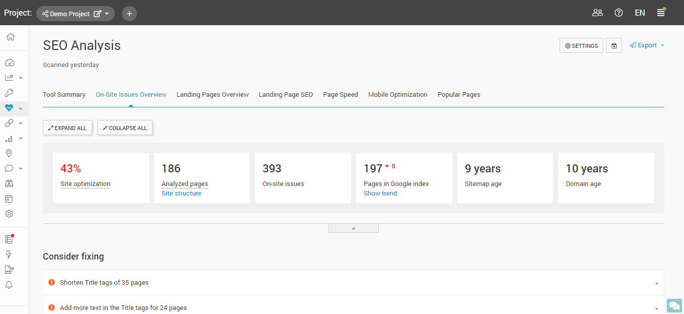The width and height of the screenshot is (684, 314).
Task: Open the map pin location icon
Action: (9, 154)
